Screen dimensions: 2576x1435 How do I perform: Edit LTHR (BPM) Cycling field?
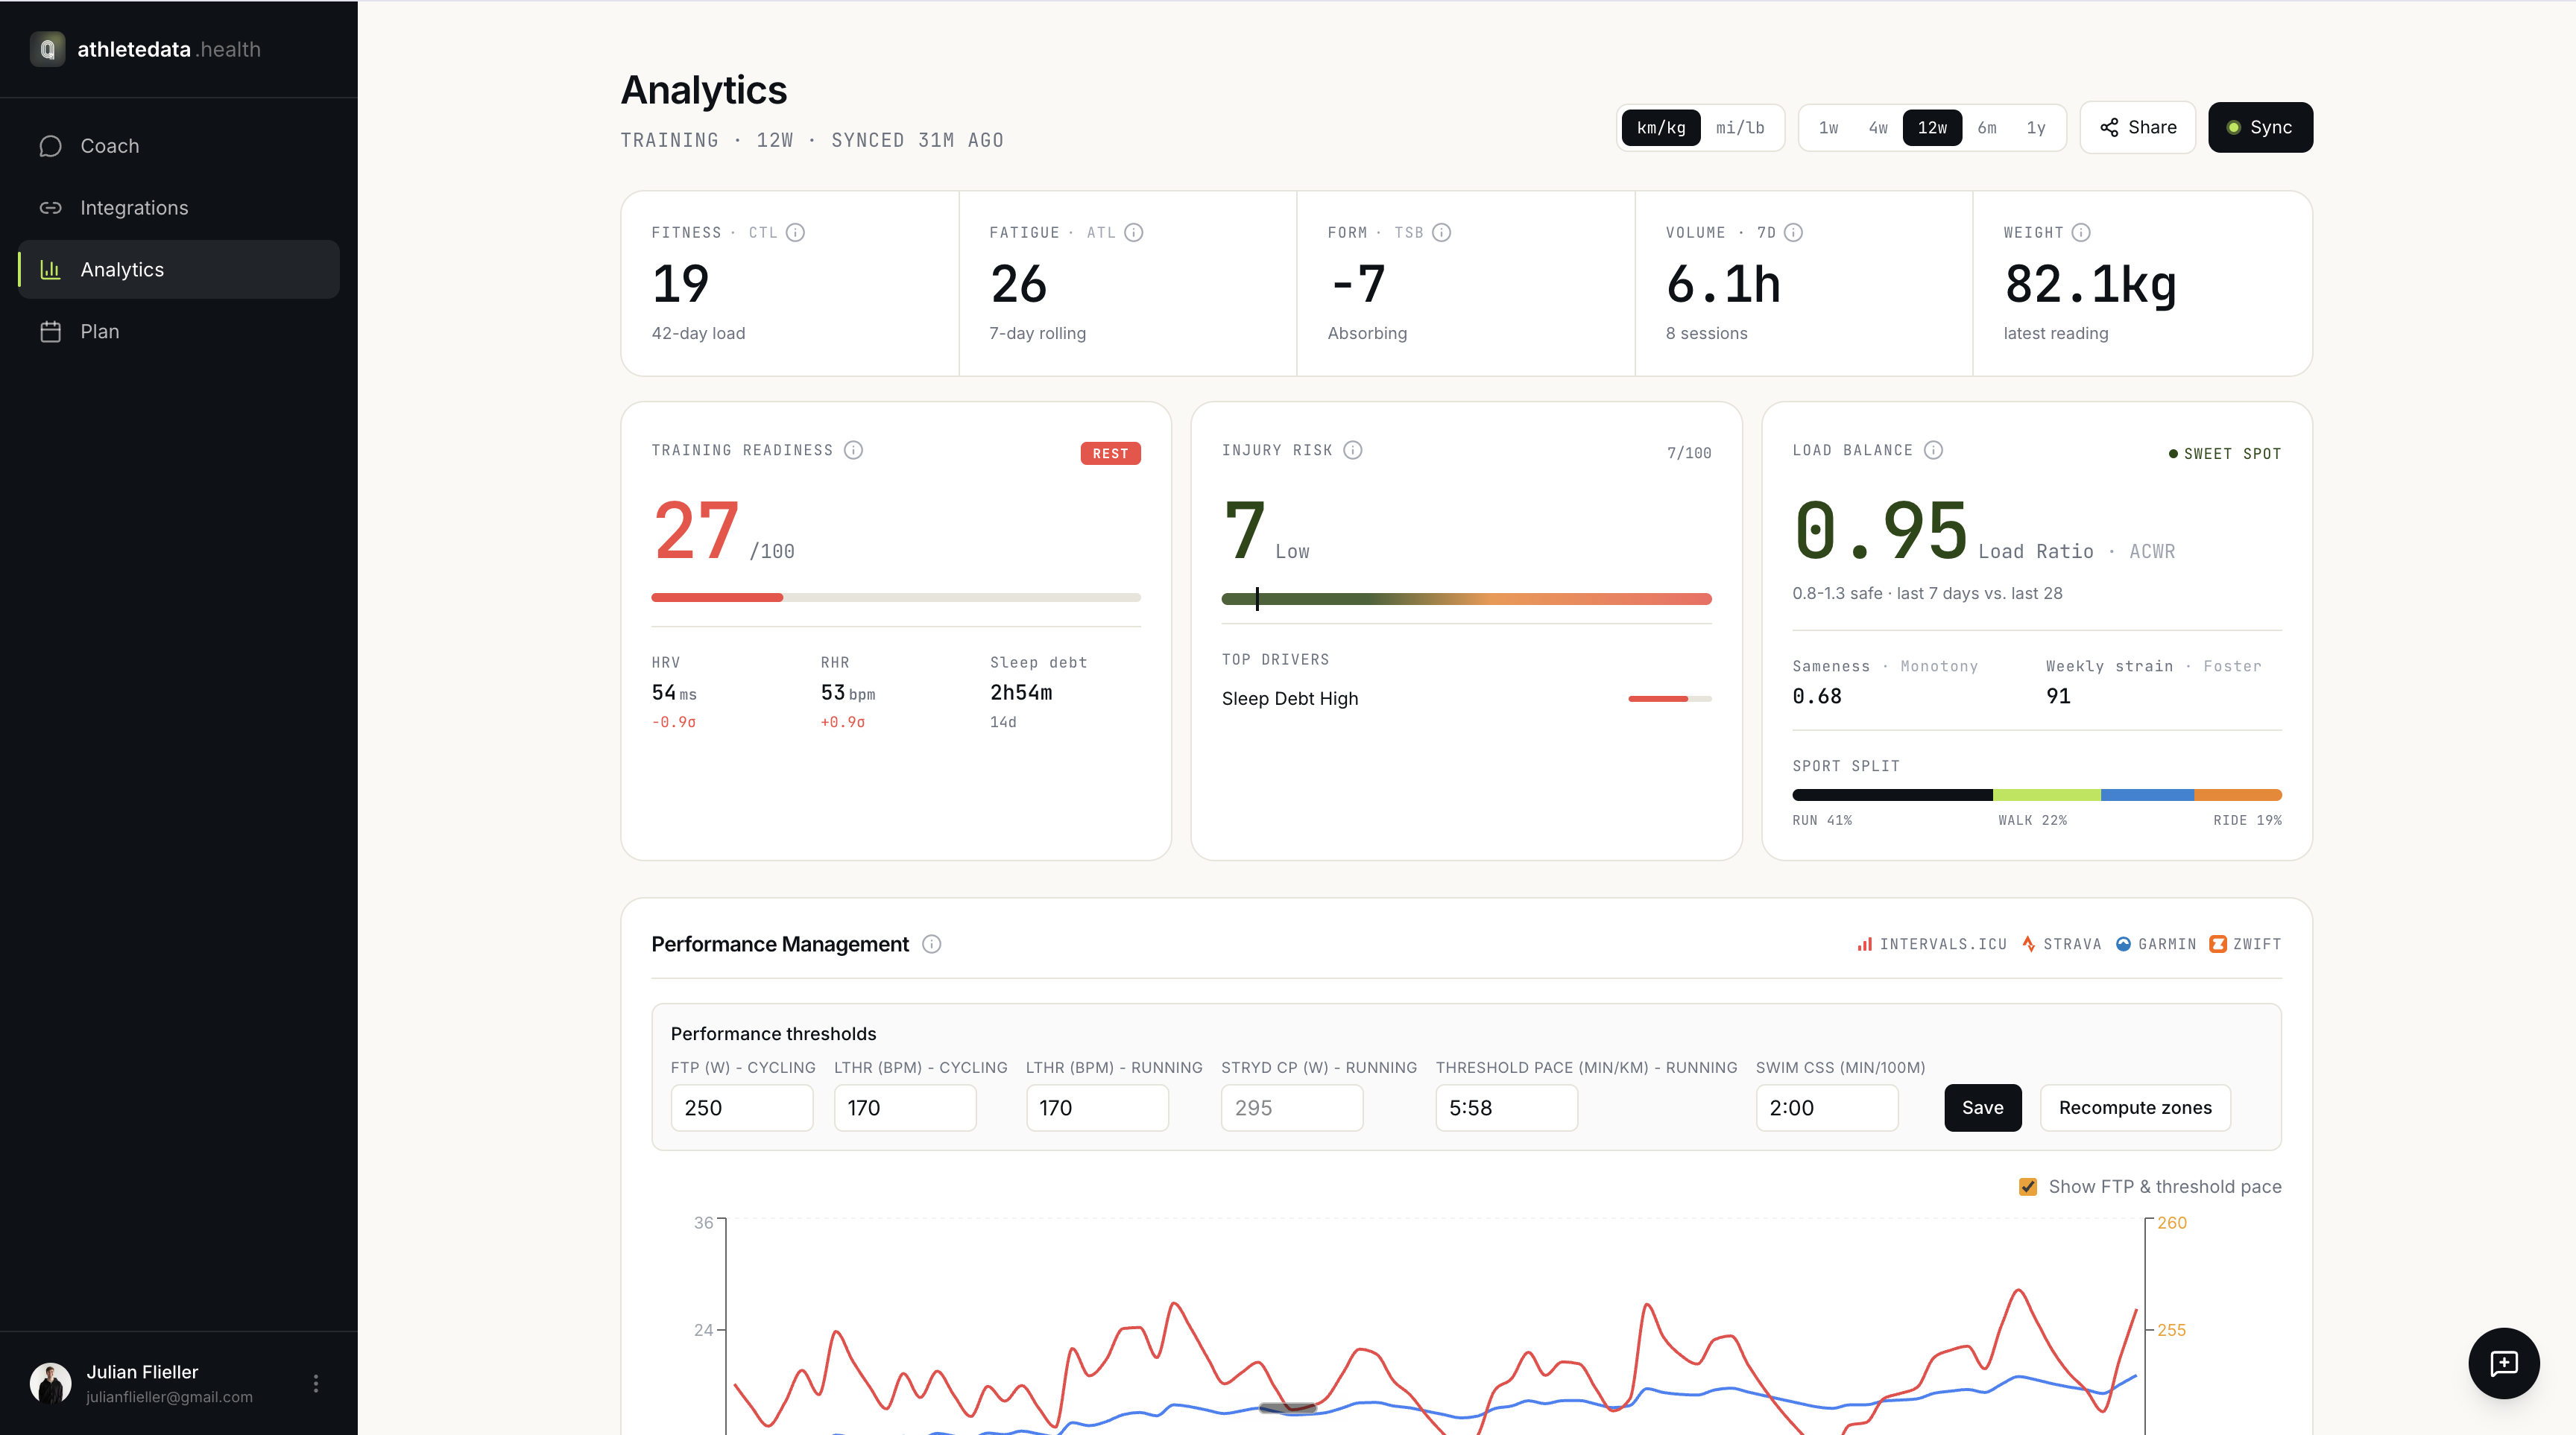(904, 1107)
